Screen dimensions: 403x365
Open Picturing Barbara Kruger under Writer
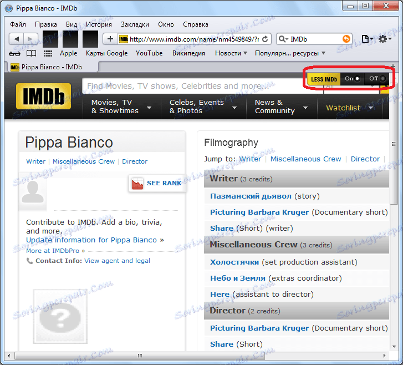coord(259,212)
